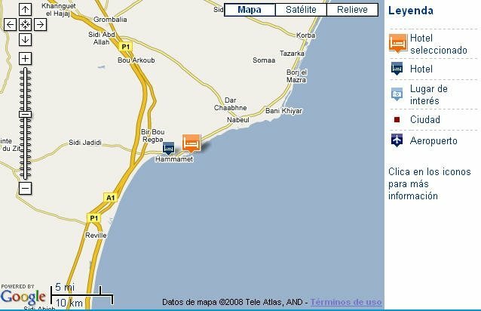Click the Lugar de interés legend icon
The width and height of the screenshot is (481, 311).
click(397, 94)
